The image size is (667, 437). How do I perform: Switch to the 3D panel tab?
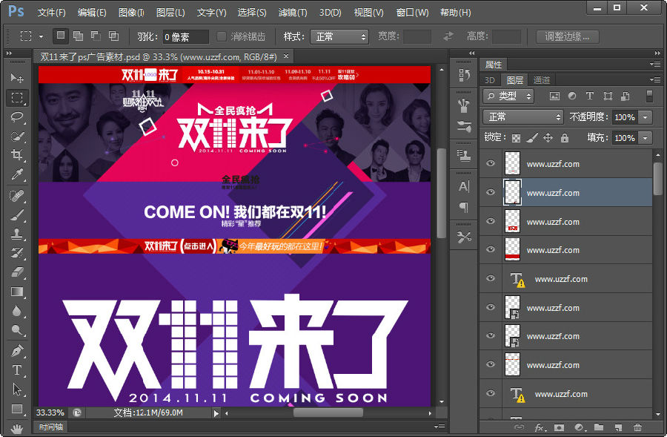[490, 80]
